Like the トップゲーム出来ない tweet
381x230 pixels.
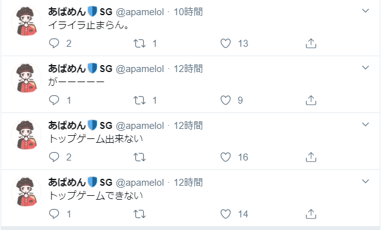(225, 157)
